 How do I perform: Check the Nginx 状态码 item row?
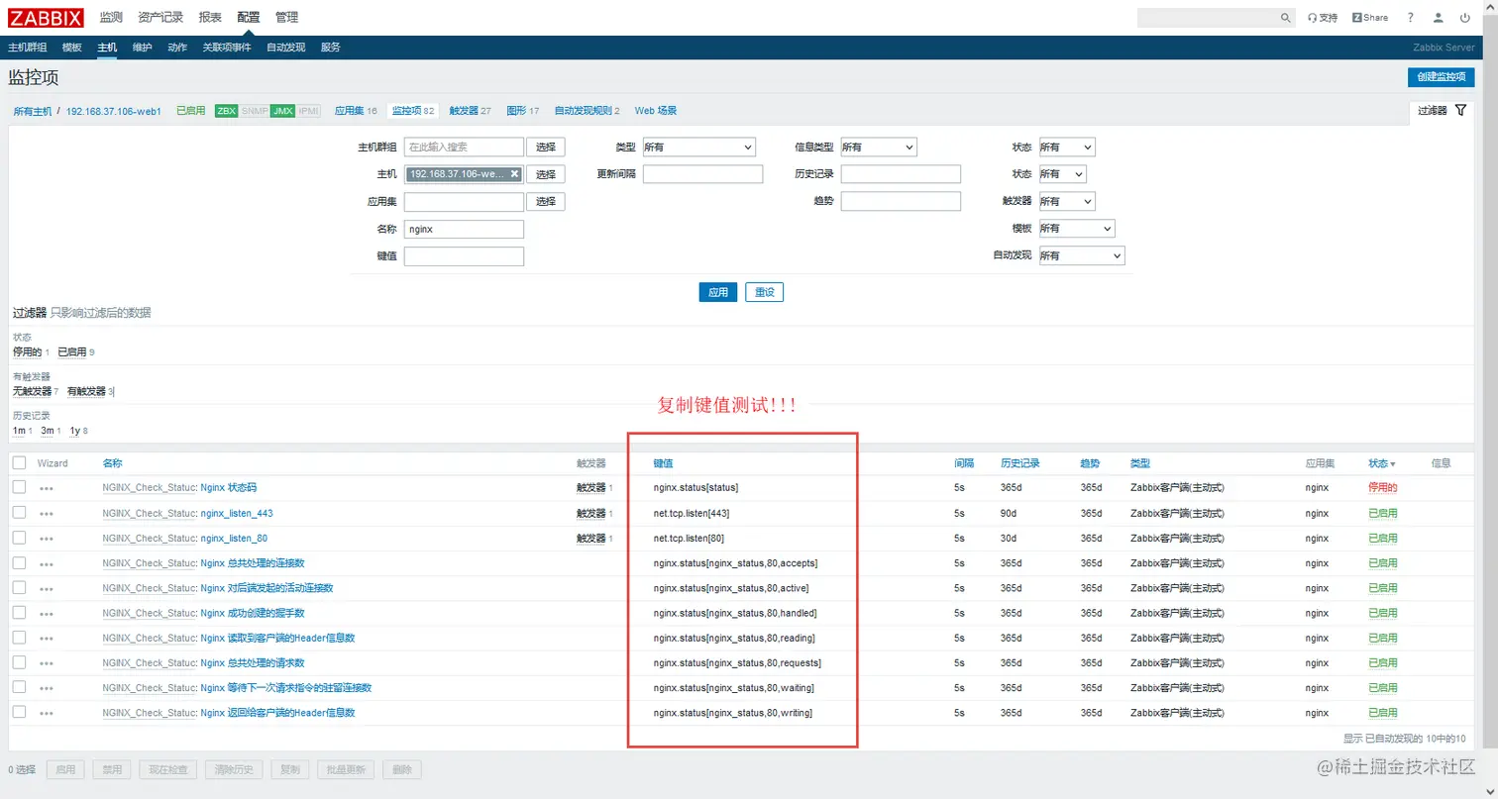pos(19,487)
